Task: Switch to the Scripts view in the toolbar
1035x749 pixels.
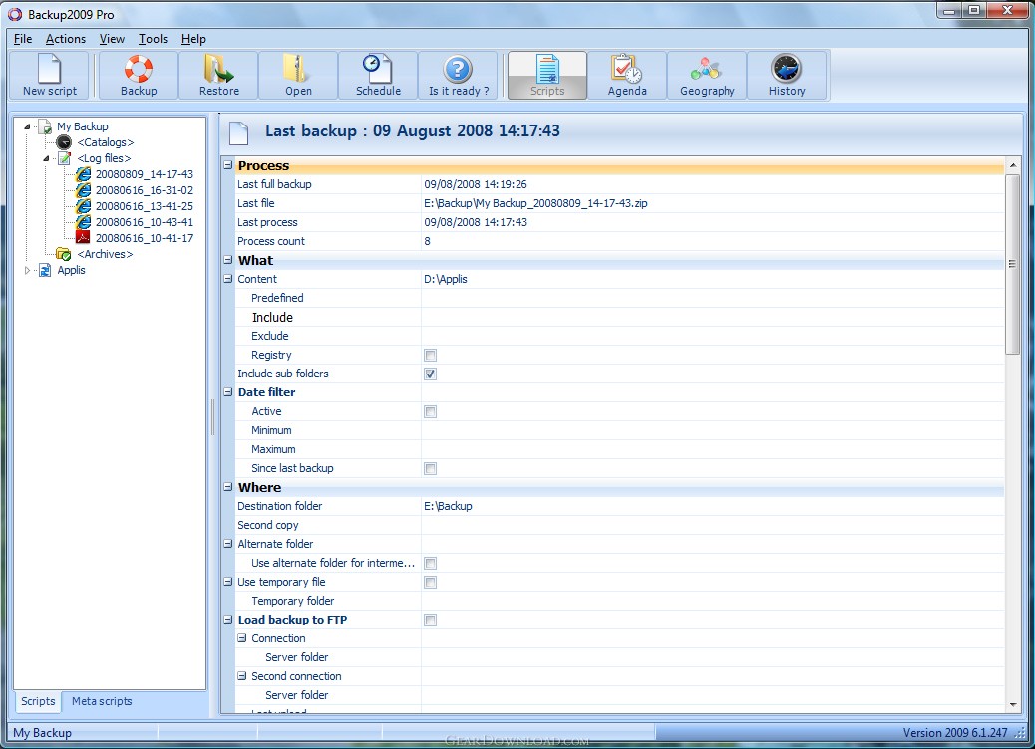Action: 547,75
